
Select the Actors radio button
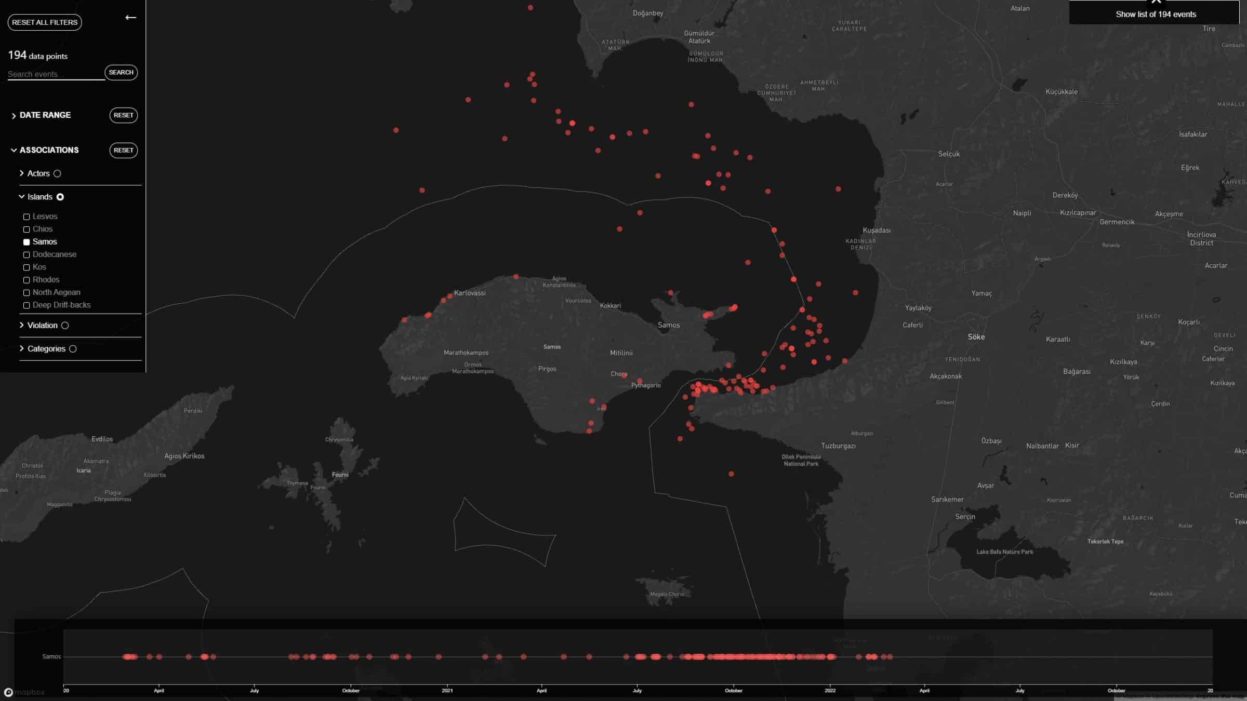[x=57, y=173]
